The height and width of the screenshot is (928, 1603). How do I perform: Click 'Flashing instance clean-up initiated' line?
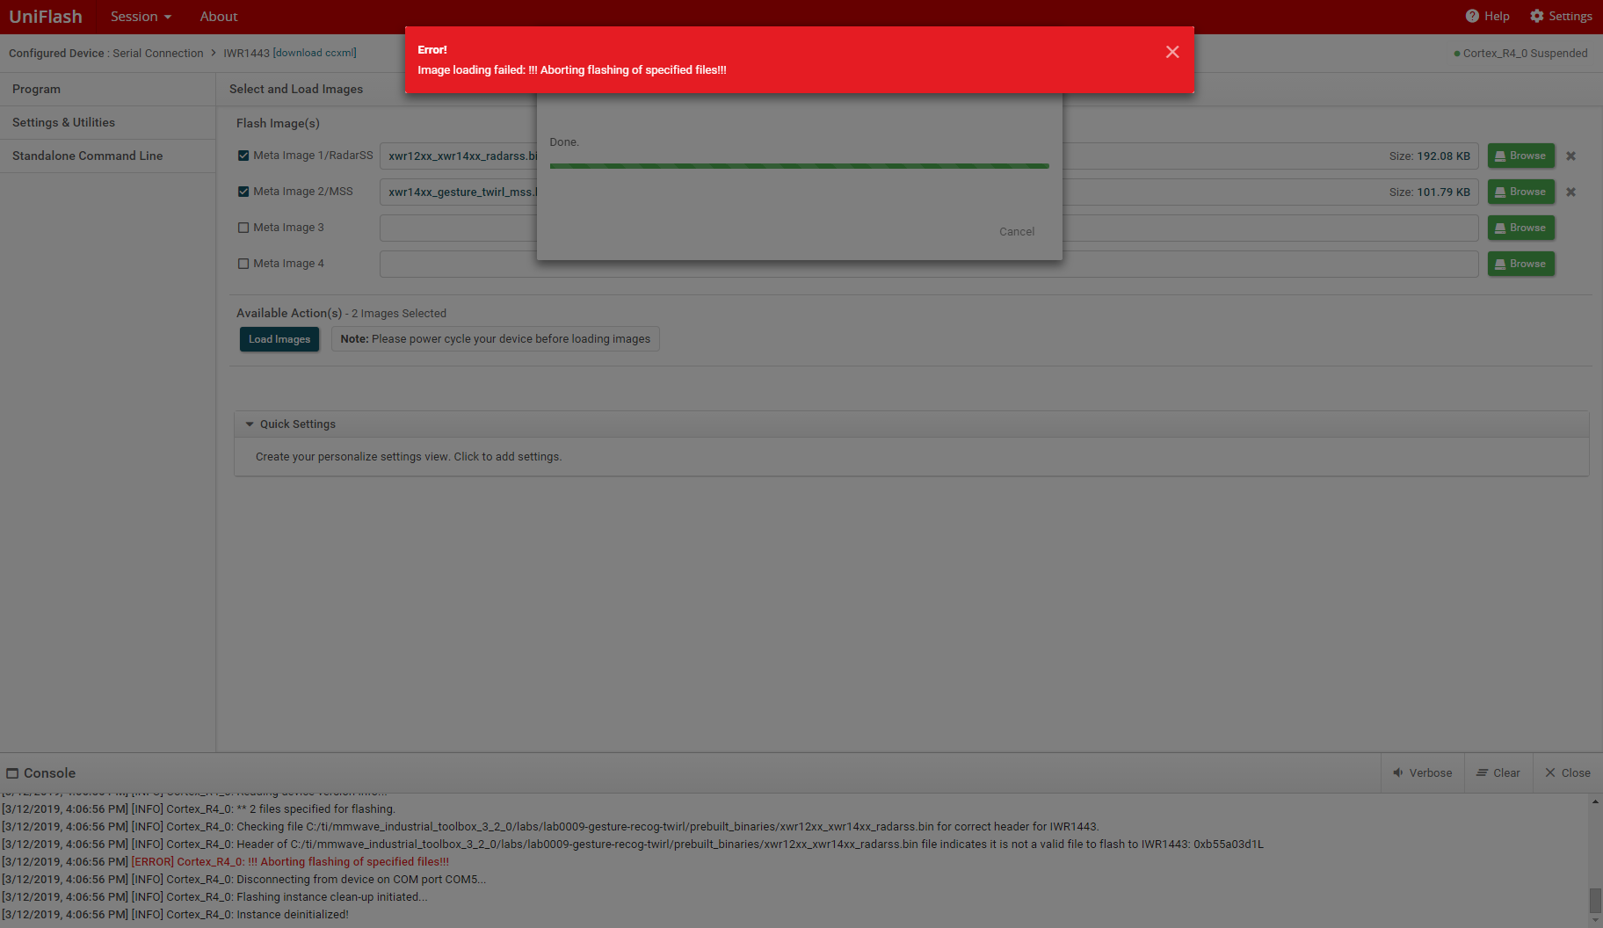(x=215, y=897)
